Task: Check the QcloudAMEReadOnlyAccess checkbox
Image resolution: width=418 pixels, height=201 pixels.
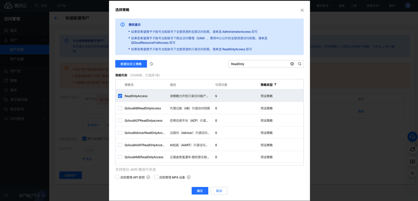Action: pyautogui.click(x=120, y=157)
